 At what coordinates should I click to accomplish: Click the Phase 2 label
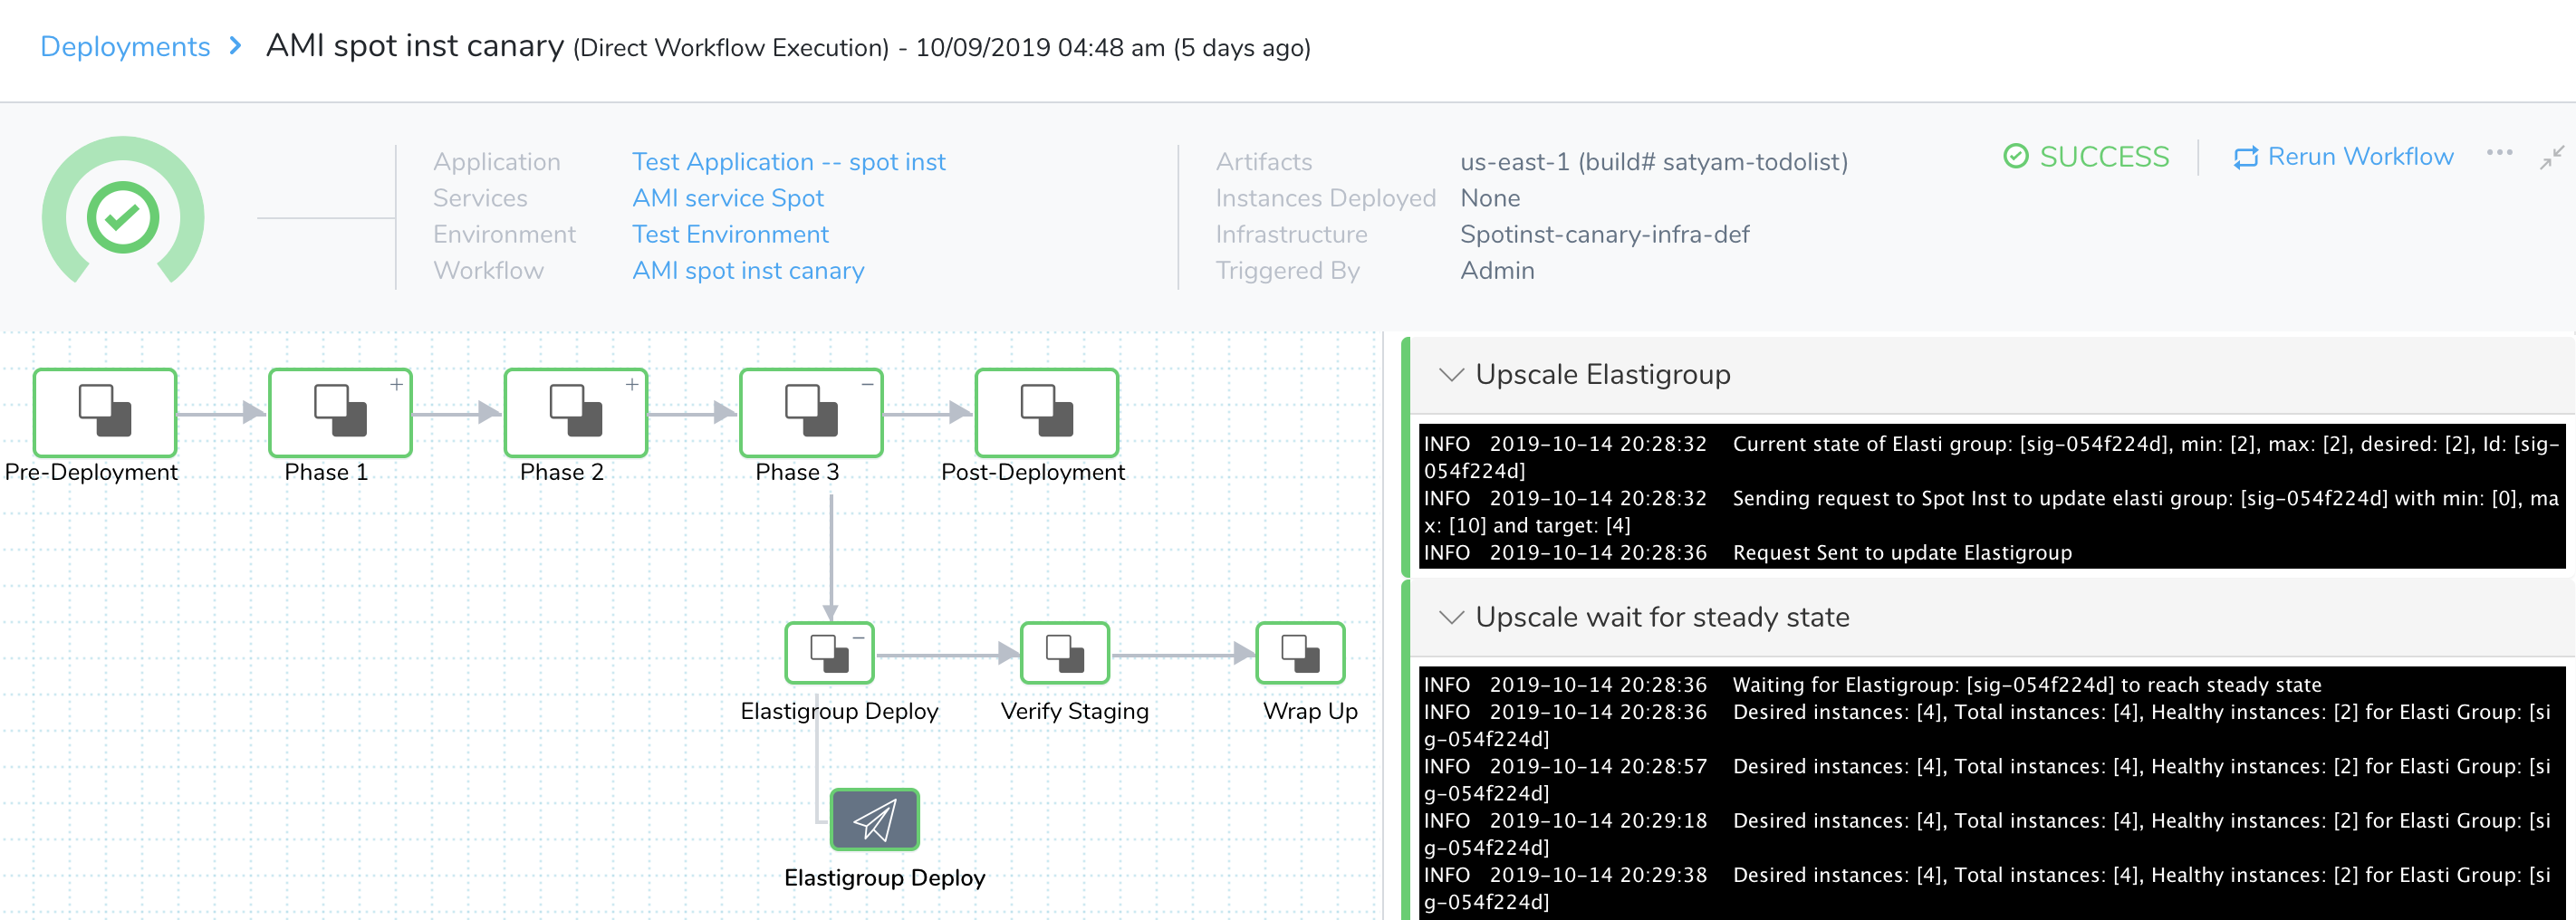(x=562, y=472)
